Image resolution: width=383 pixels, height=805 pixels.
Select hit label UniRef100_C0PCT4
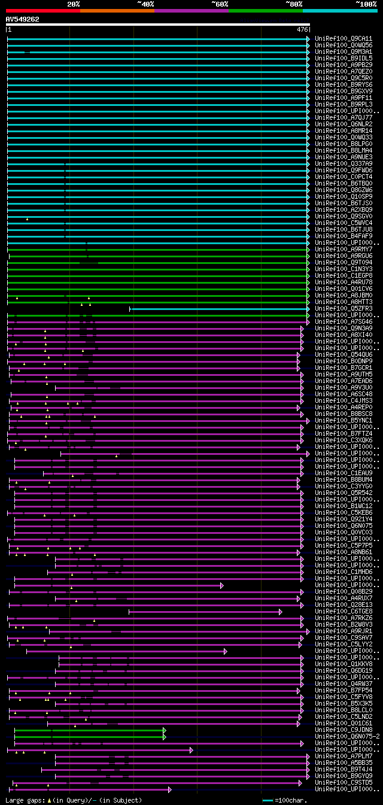[x=344, y=177]
